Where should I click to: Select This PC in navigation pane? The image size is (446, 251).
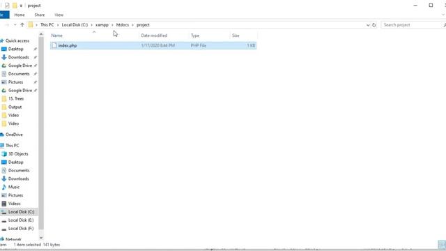pos(13,146)
